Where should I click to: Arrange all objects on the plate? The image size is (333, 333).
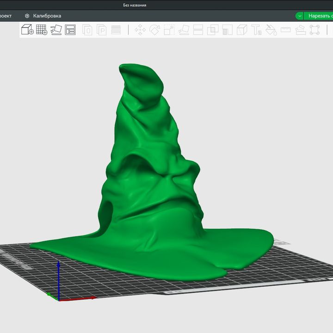[70, 30]
